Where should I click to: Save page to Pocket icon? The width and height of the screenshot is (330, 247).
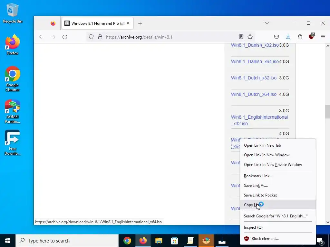[x=276, y=37]
